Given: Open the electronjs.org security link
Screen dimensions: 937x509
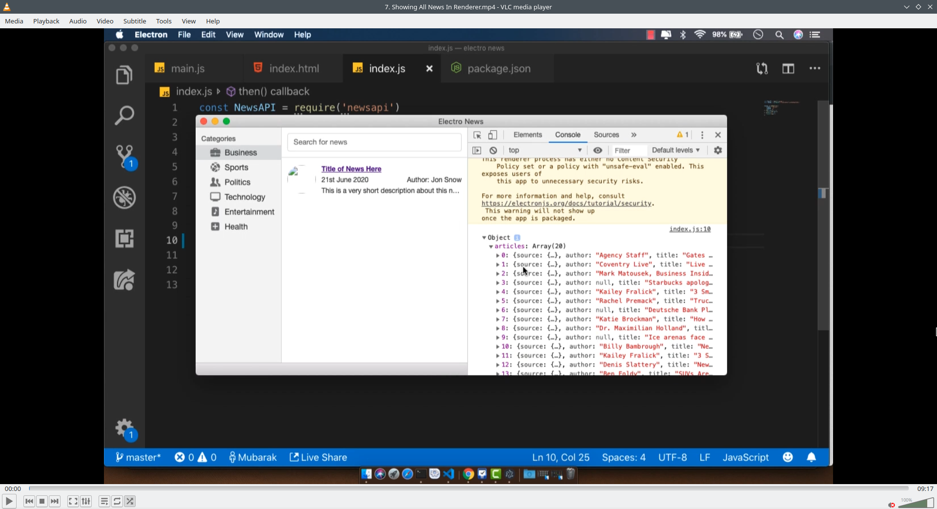Looking at the screenshot, I should click(567, 204).
